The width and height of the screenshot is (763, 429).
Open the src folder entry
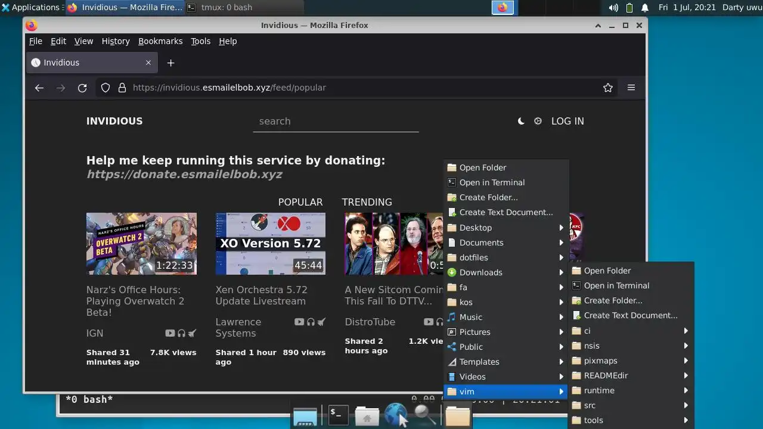631,405
